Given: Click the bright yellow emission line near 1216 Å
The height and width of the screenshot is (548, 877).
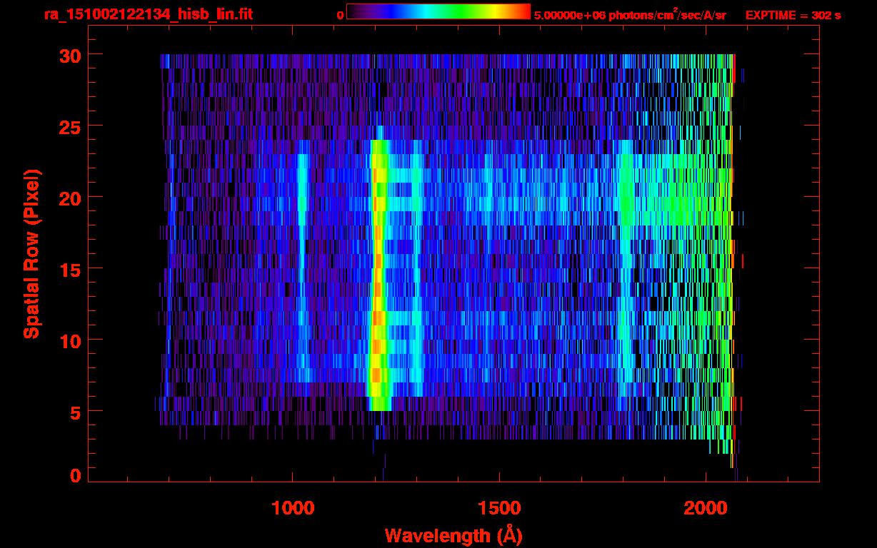Looking at the screenshot, I should (379, 275).
